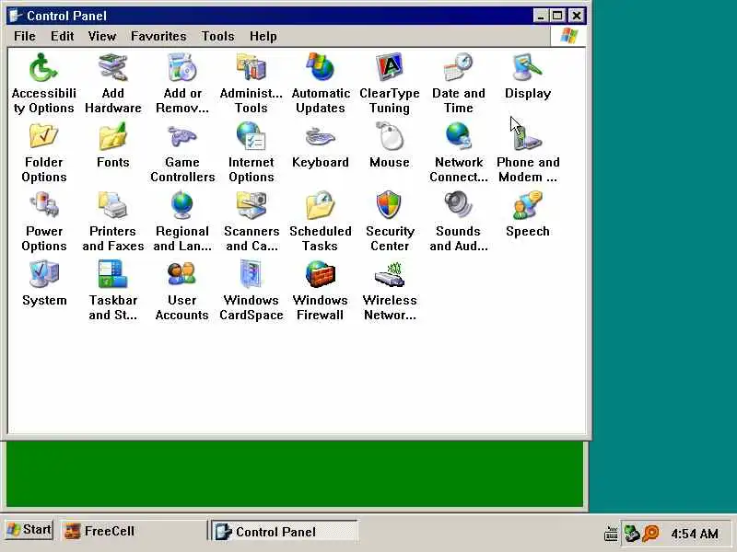Screen dimensions: 737x552
Task: Open Regional and Language icon
Action: pyautogui.click(x=181, y=205)
